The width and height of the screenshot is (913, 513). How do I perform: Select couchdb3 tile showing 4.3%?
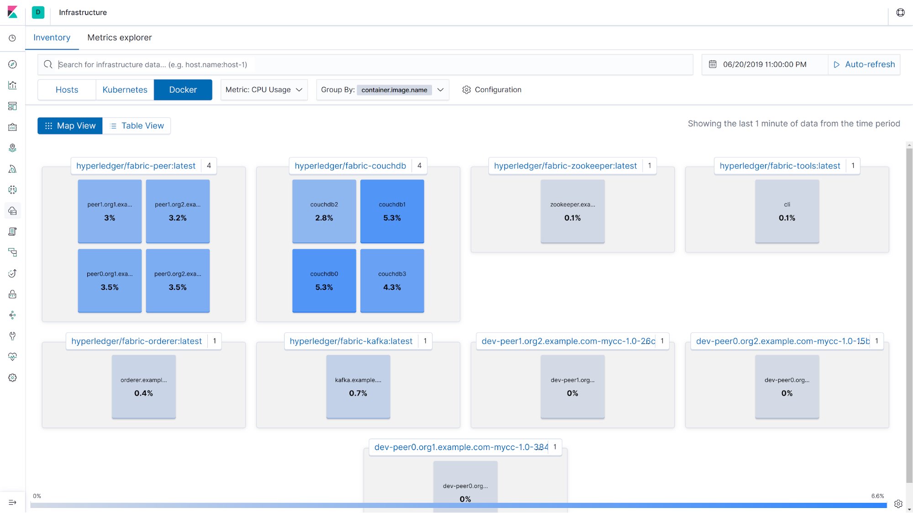tap(392, 281)
